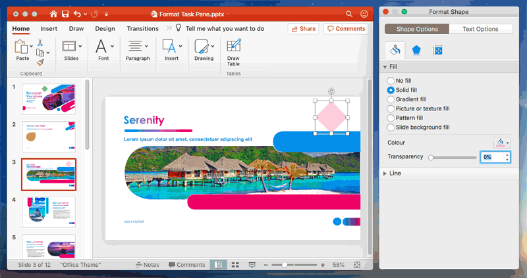This screenshot has height=278, width=527.
Task: Open the Size & Properties icon tab
Action: click(437, 50)
